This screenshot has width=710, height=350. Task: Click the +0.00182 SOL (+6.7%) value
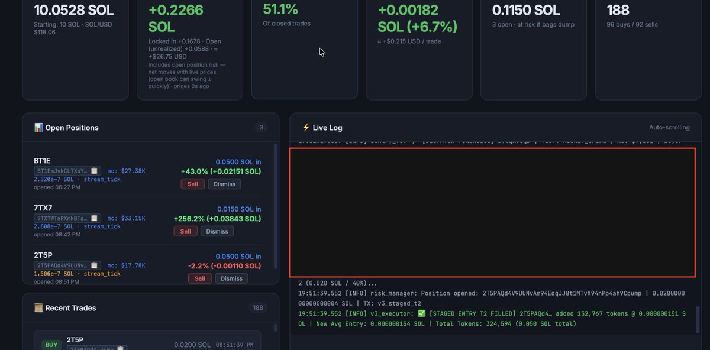(417, 18)
